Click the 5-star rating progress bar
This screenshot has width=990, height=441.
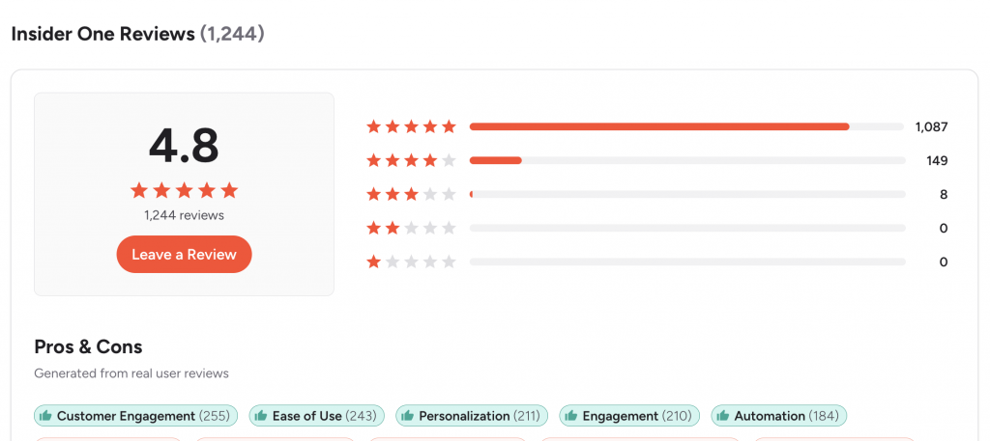pyautogui.click(x=686, y=126)
